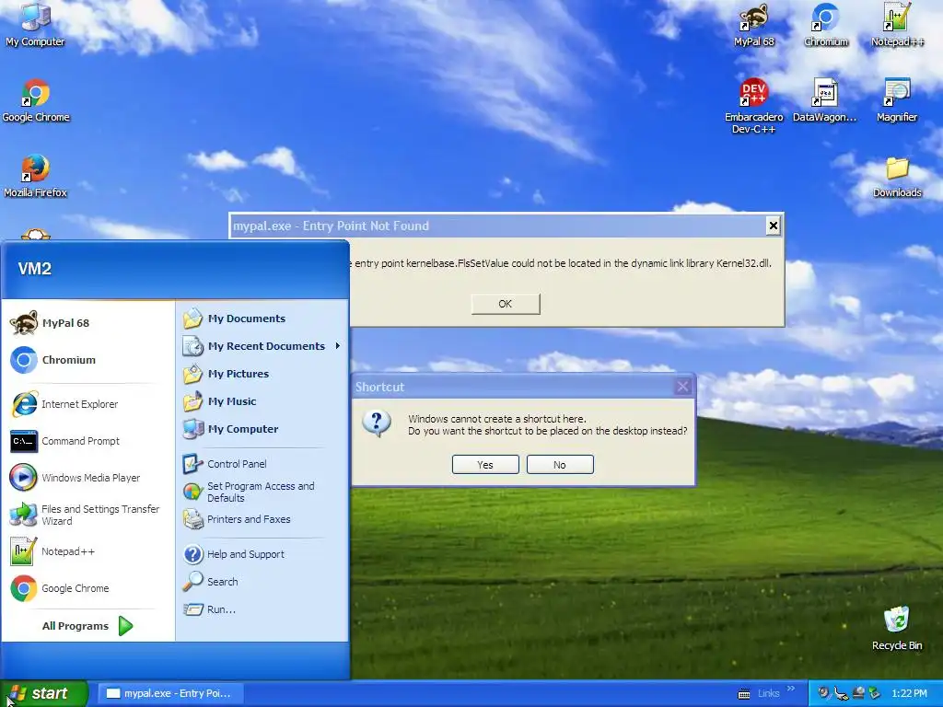
Task: Open My Documents in the Start menu
Action: pos(262,318)
